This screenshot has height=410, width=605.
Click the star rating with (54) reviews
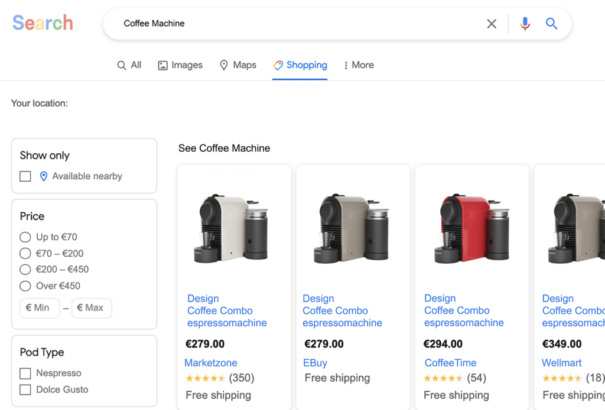click(455, 378)
